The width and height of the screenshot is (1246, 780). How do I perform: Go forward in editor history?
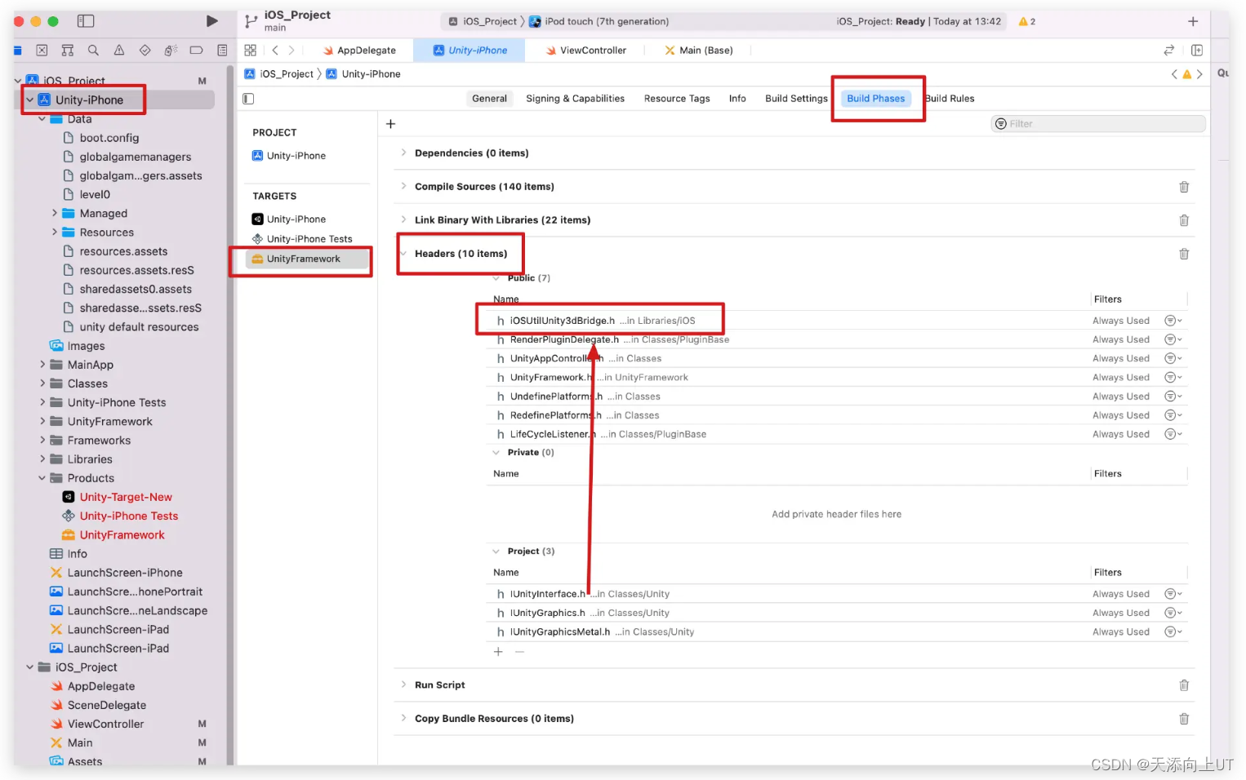[x=291, y=51]
